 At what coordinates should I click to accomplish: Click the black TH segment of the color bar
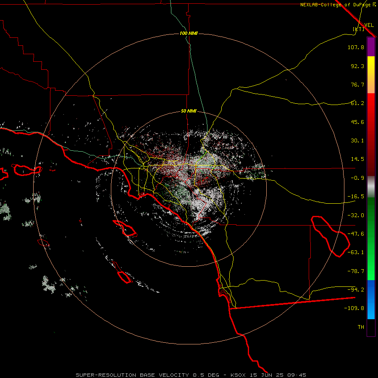coord(371,327)
